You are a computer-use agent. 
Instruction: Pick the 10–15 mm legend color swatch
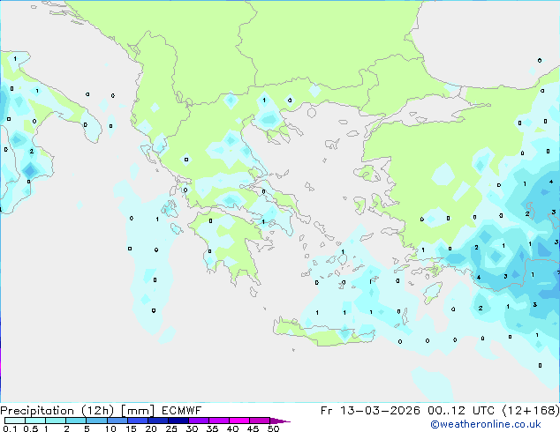[x=117, y=421]
